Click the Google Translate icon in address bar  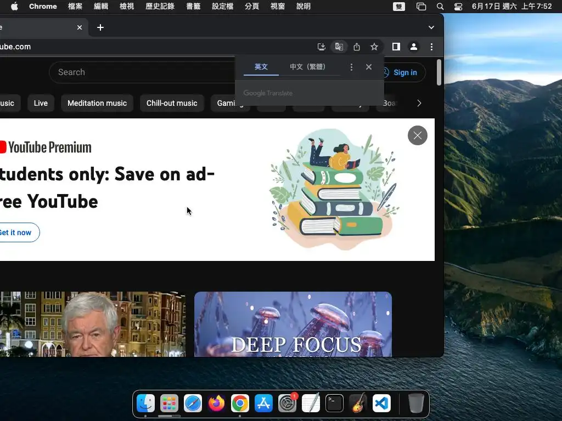pos(339,47)
